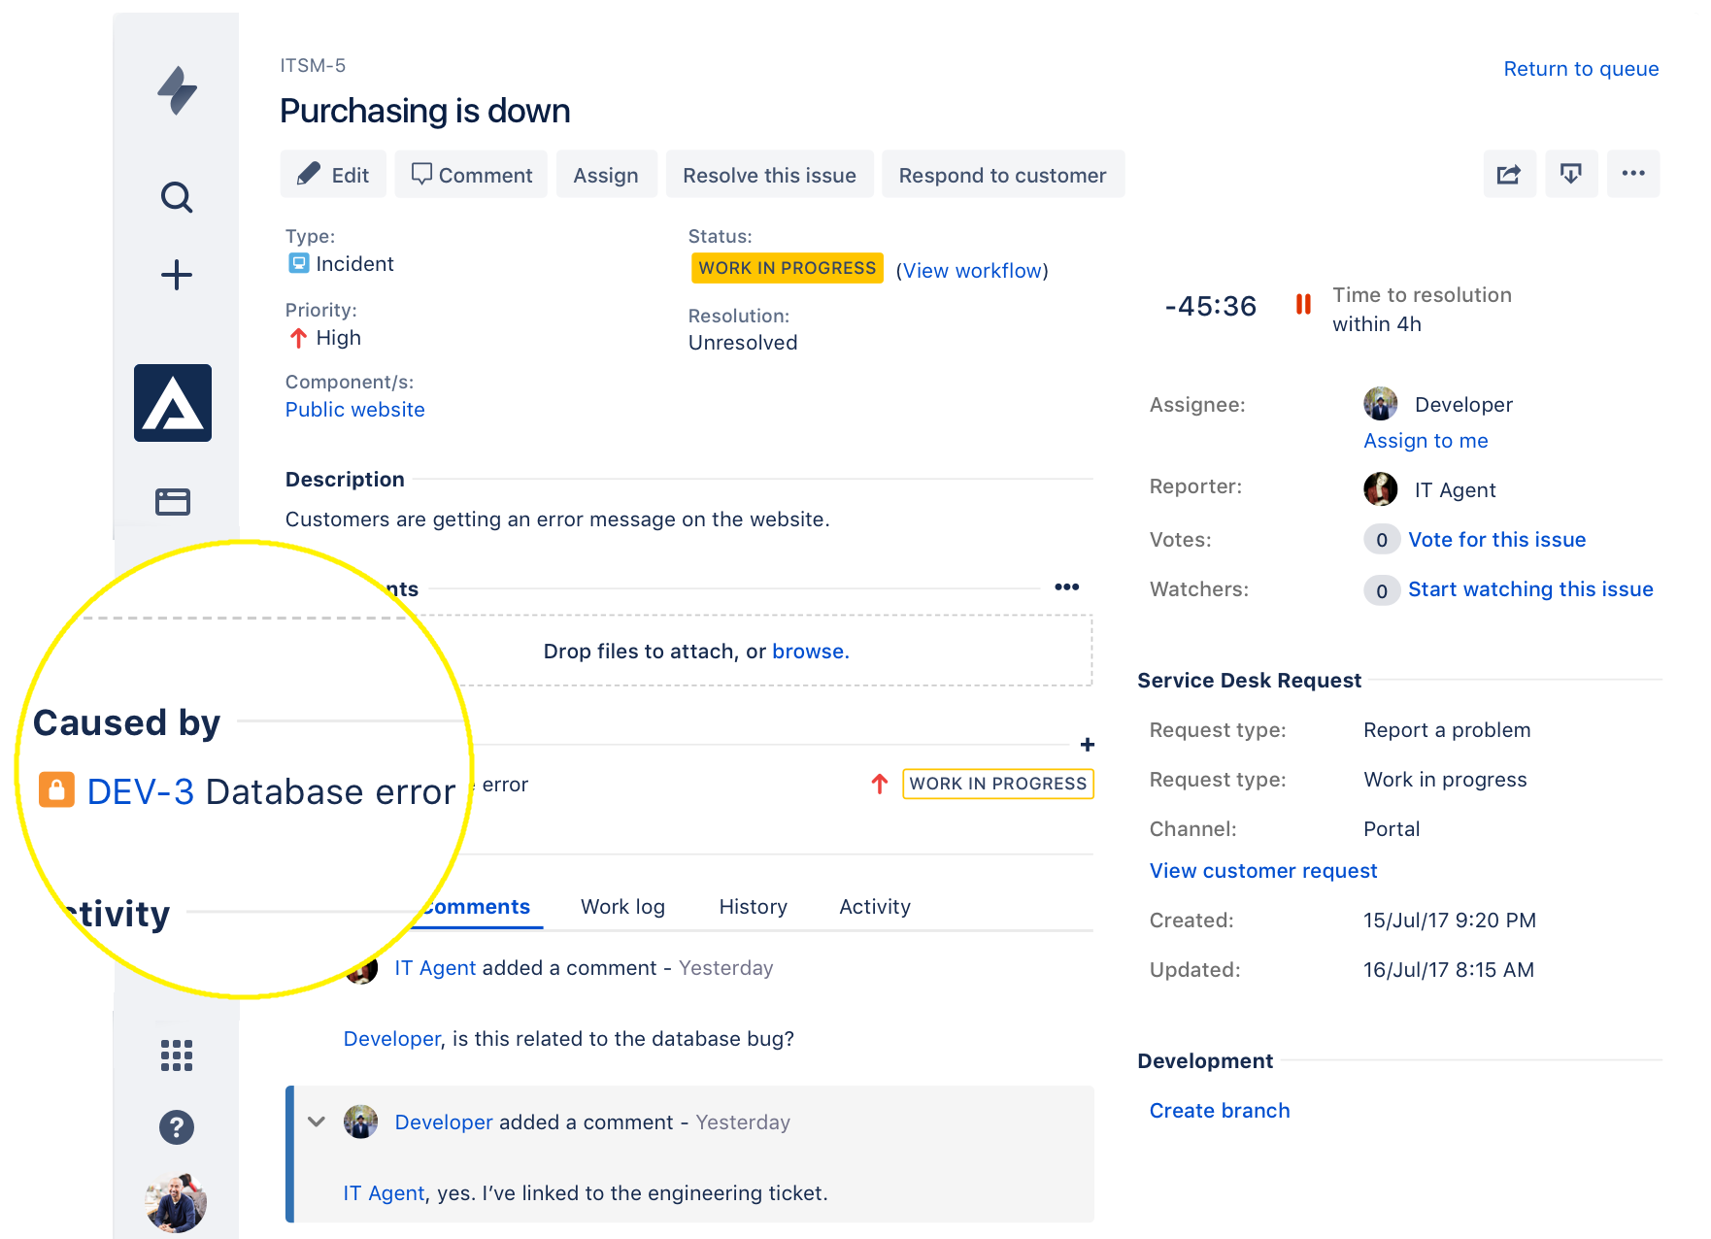Click the Edit button

click(x=333, y=174)
